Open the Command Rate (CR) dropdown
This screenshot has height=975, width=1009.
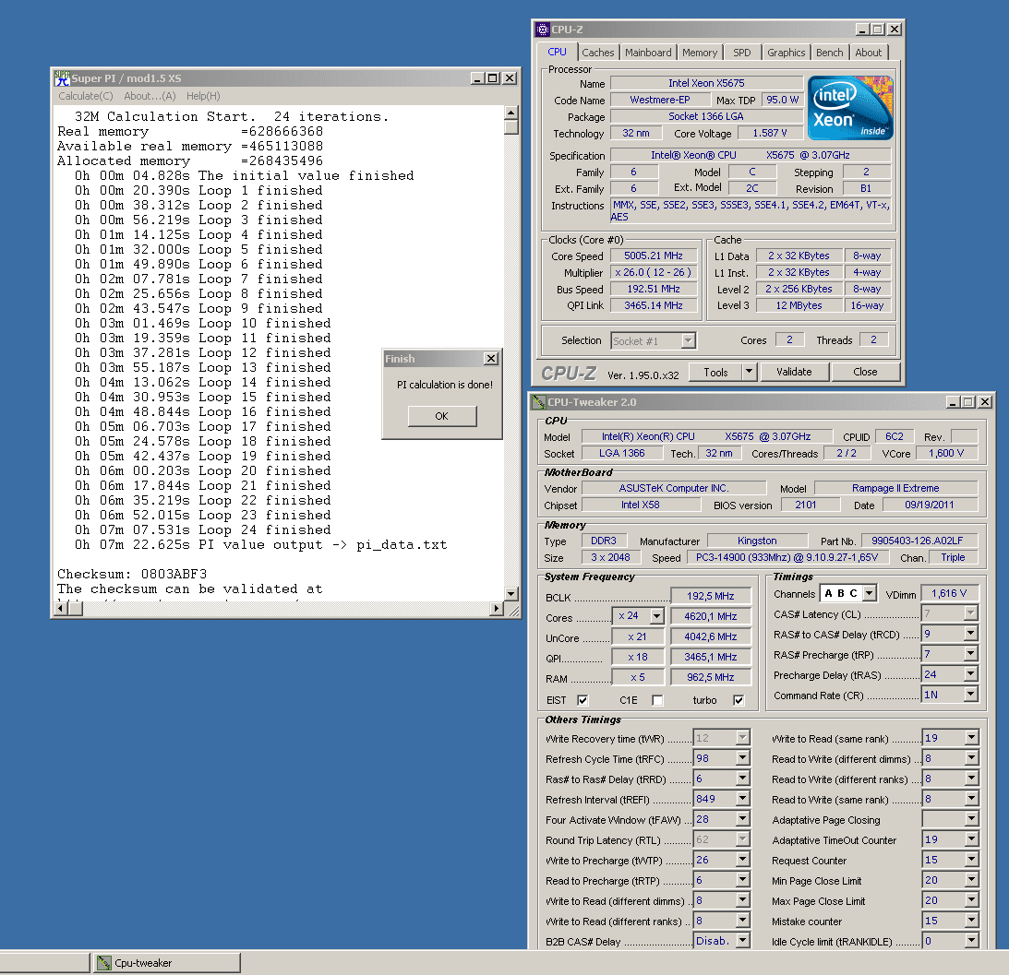click(971, 695)
